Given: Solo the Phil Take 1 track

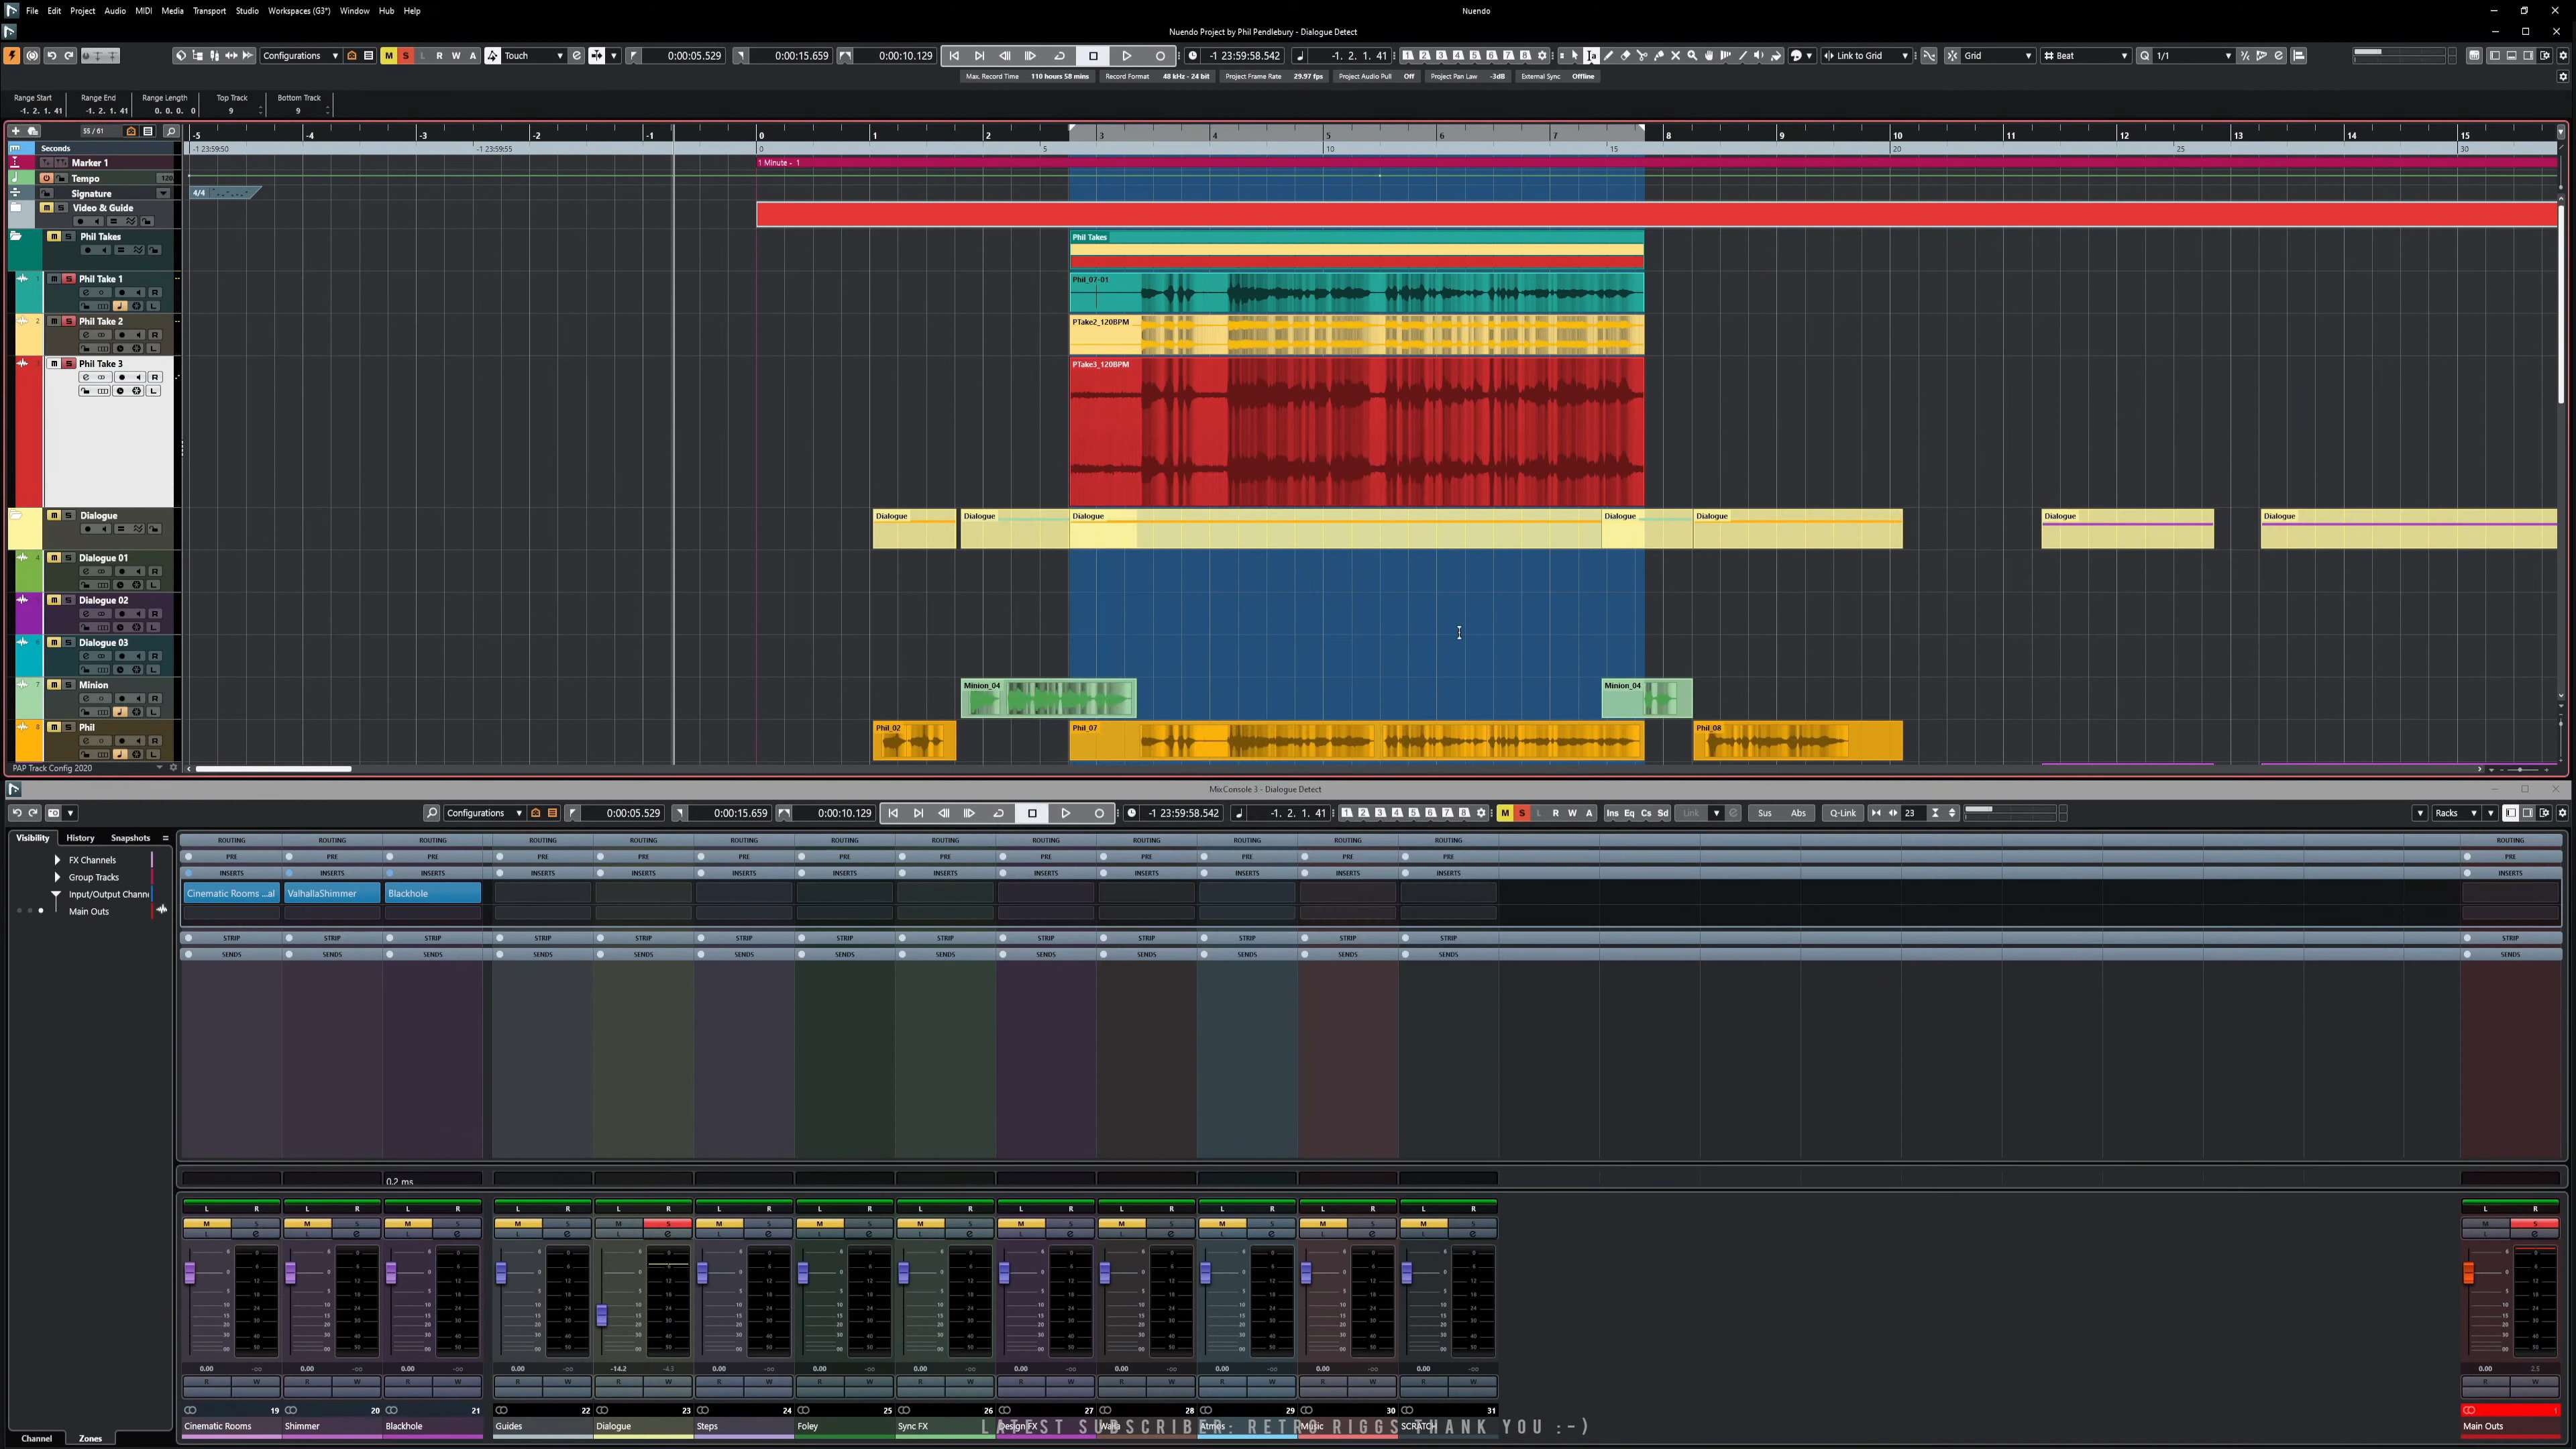Looking at the screenshot, I should 68,279.
